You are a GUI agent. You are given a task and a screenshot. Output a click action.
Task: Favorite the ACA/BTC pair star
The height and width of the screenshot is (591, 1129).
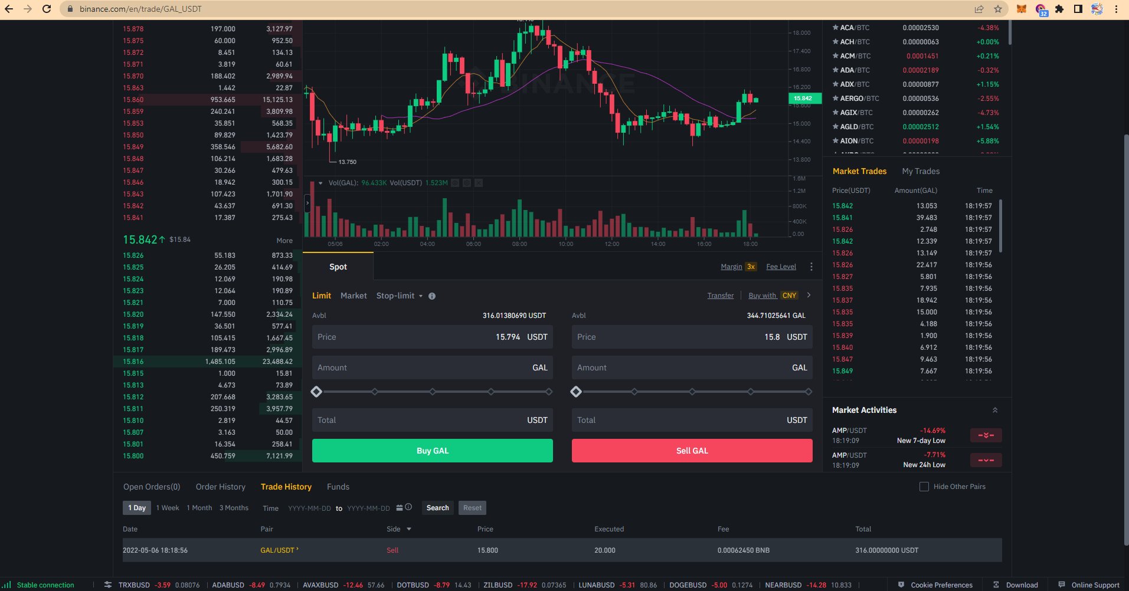pos(835,28)
